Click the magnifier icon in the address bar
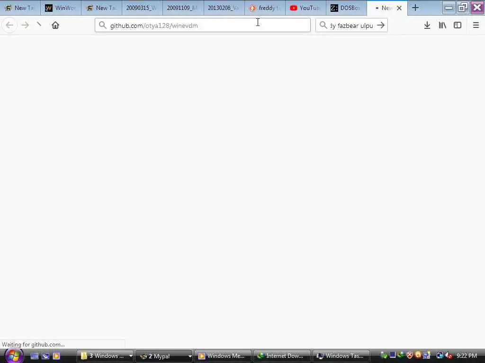 103,26
